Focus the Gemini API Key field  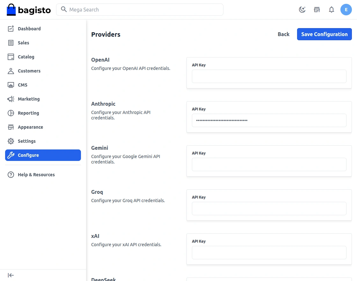269,164
